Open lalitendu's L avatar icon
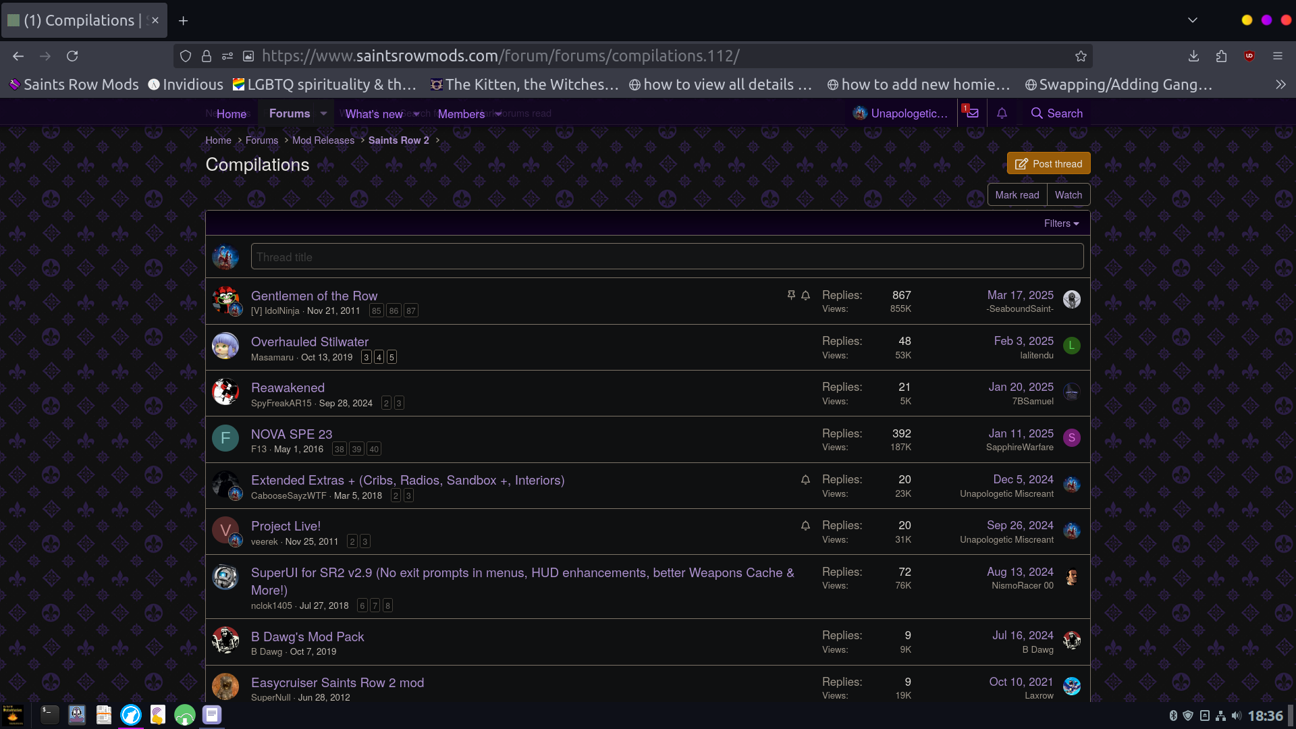This screenshot has height=729, width=1296. click(x=1071, y=346)
